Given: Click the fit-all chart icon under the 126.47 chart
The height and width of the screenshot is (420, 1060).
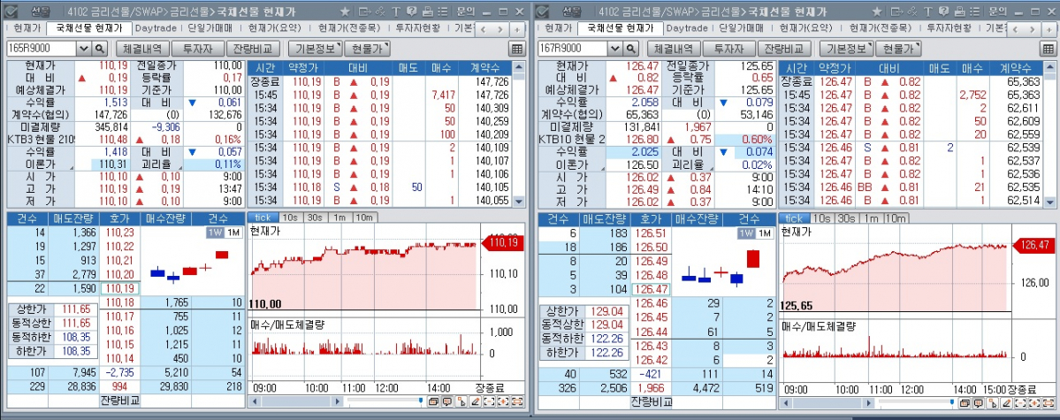Looking at the screenshot, I should [x=1049, y=401].
